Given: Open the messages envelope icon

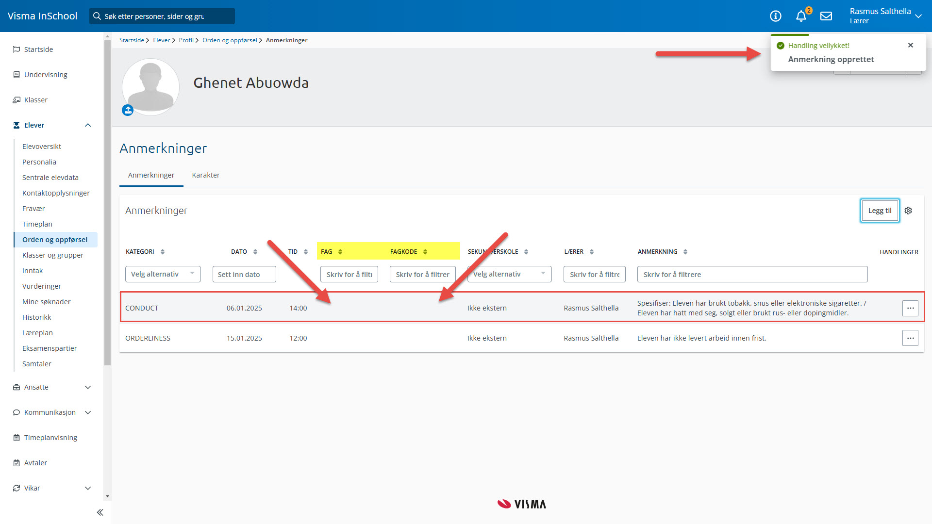Looking at the screenshot, I should 826,16.
